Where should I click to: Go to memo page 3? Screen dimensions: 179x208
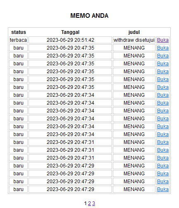click(x=93, y=203)
